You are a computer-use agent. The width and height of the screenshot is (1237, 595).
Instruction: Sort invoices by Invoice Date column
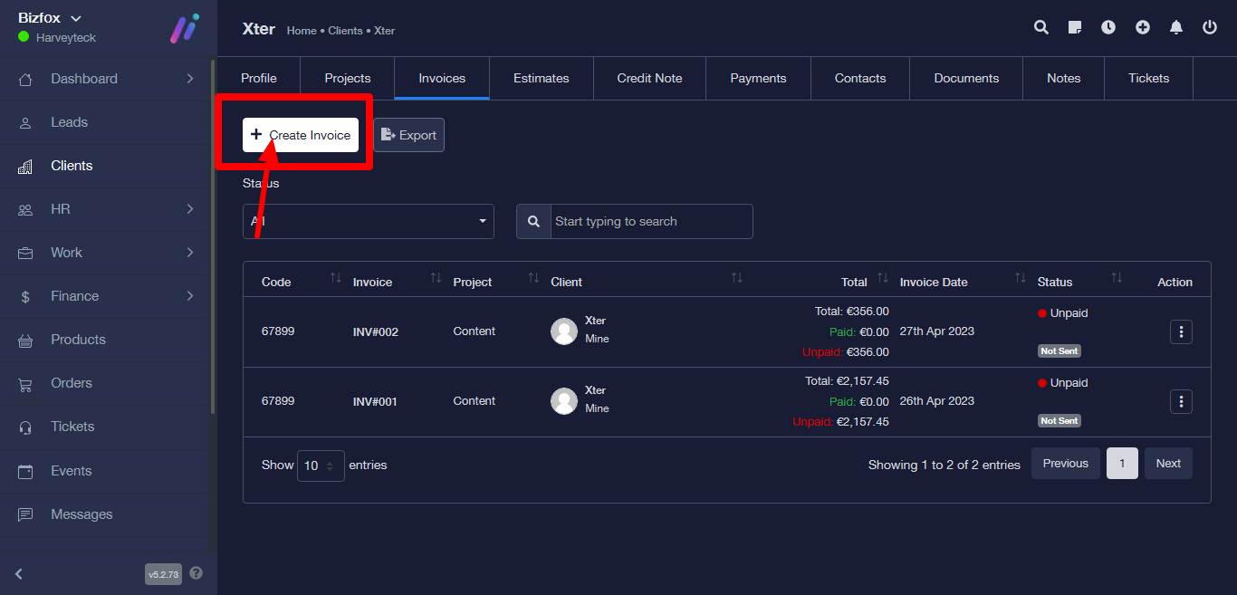click(x=1020, y=279)
